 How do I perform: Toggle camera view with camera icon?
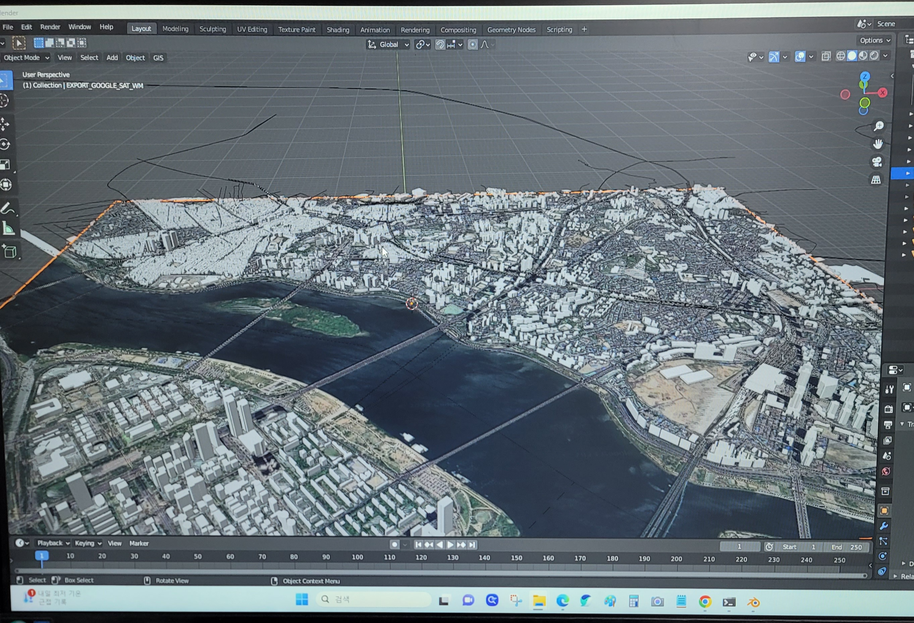click(x=877, y=162)
